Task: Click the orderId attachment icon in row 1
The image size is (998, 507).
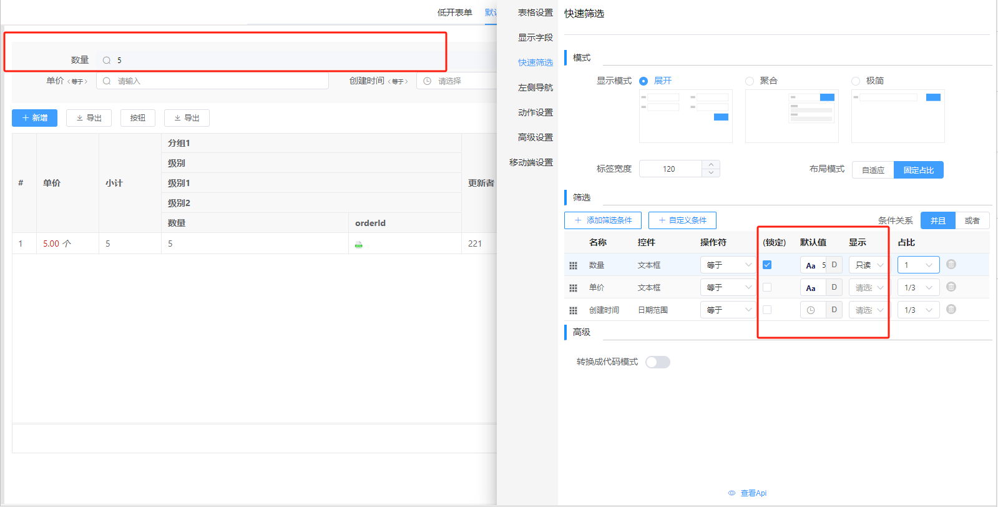Action: [x=358, y=244]
